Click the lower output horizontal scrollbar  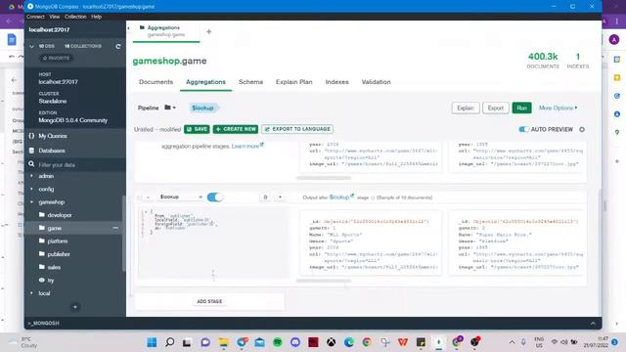pyautogui.click(x=324, y=281)
